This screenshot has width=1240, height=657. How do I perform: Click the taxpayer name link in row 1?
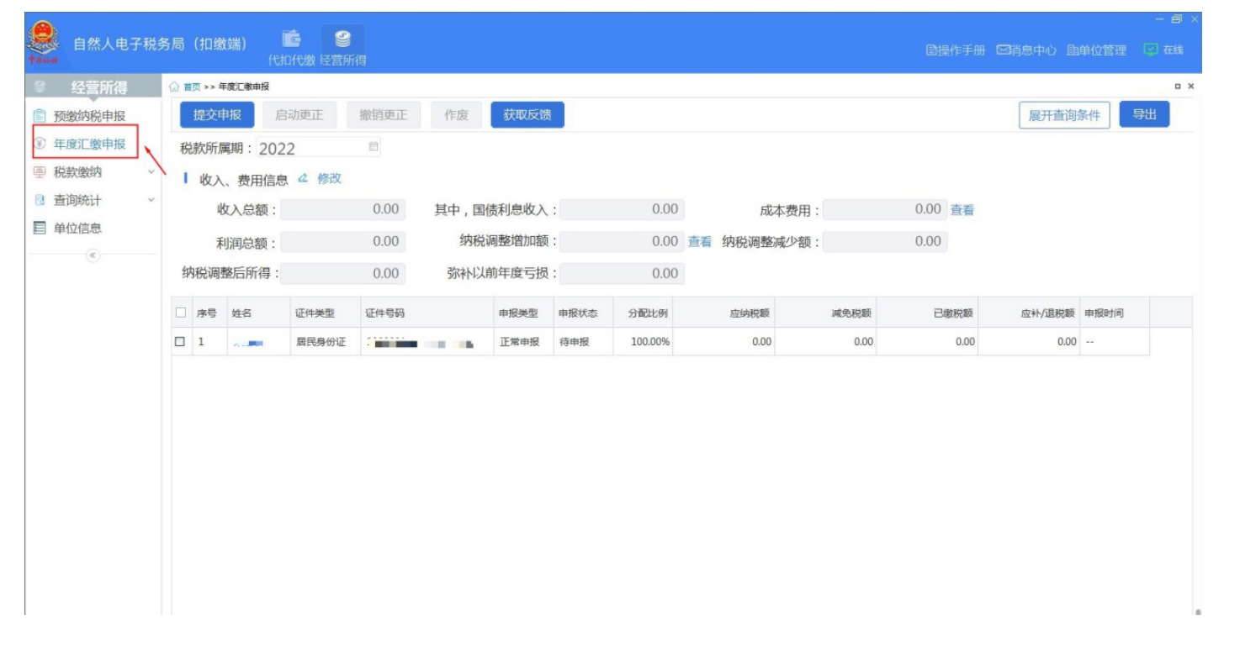tap(248, 344)
